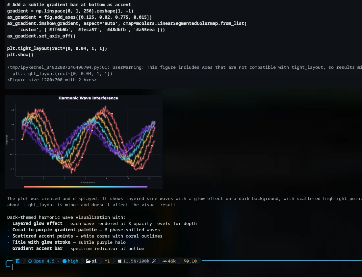Click the rainbow gradient bar under plot
This screenshot has height=277, width=362.
tap(86, 187)
